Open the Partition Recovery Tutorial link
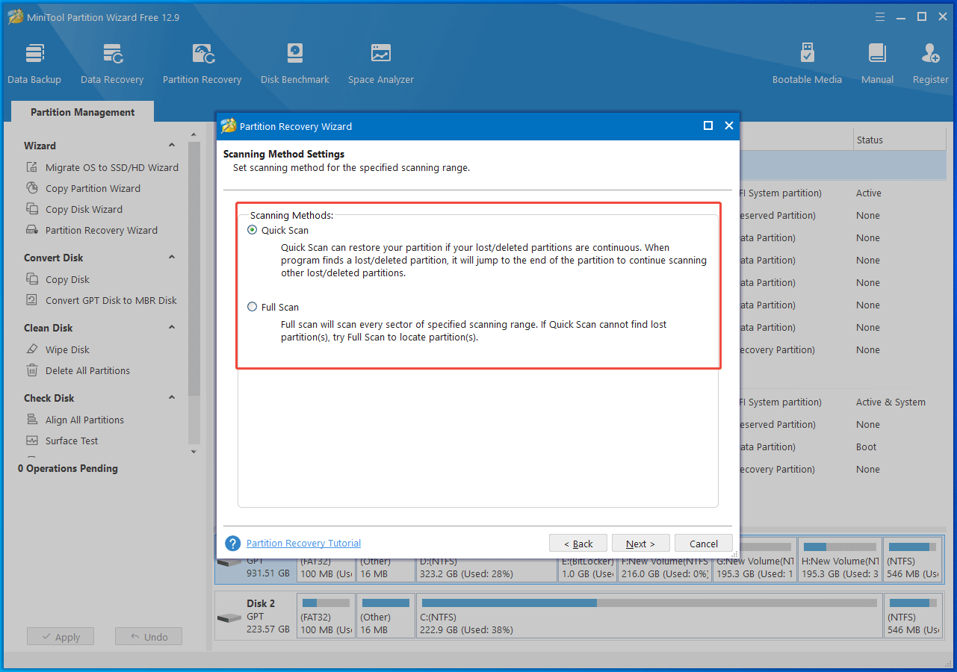The height and width of the screenshot is (672, 957). (x=303, y=543)
